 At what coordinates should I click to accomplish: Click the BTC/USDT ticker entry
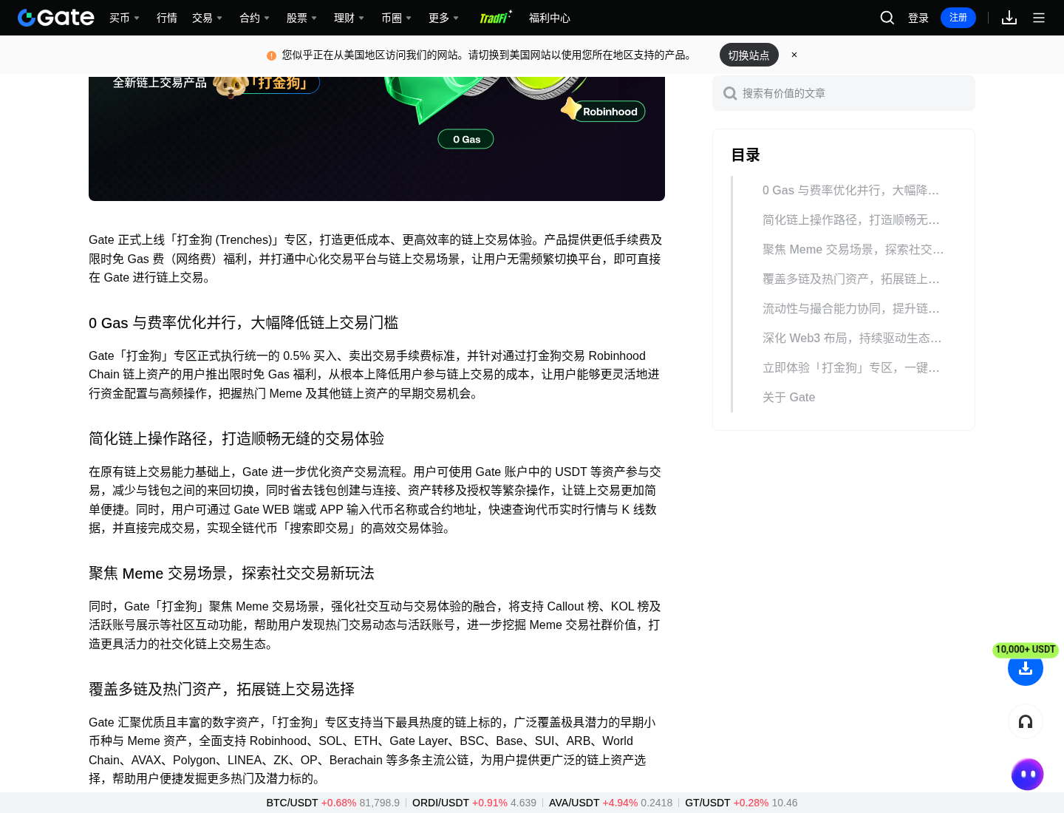(332, 803)
